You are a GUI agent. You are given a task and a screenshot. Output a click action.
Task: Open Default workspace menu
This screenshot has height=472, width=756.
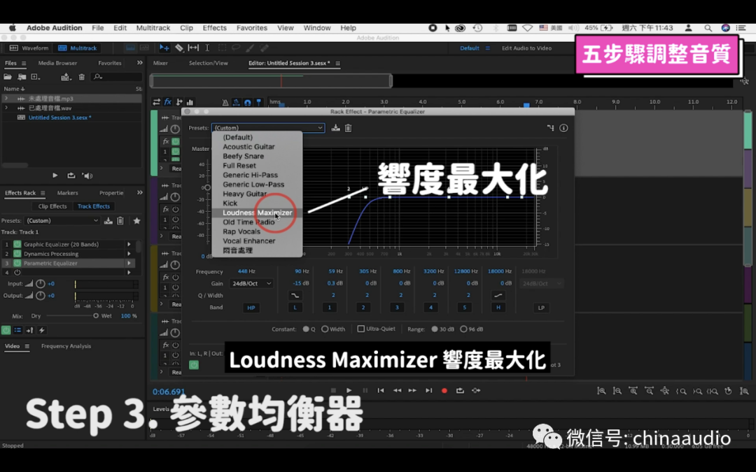point(488,48)
